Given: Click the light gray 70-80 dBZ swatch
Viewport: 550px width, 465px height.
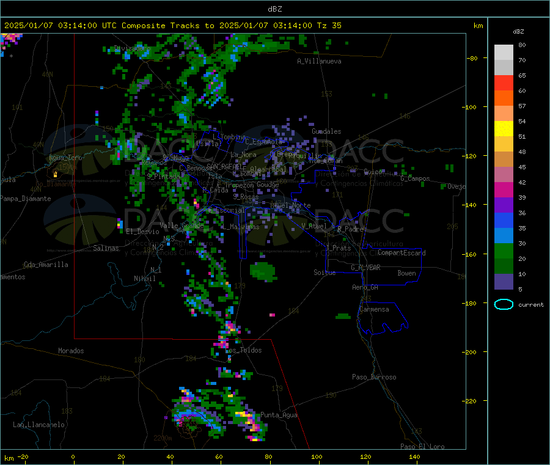Looking at the screenshot, I should pos(504,53).
